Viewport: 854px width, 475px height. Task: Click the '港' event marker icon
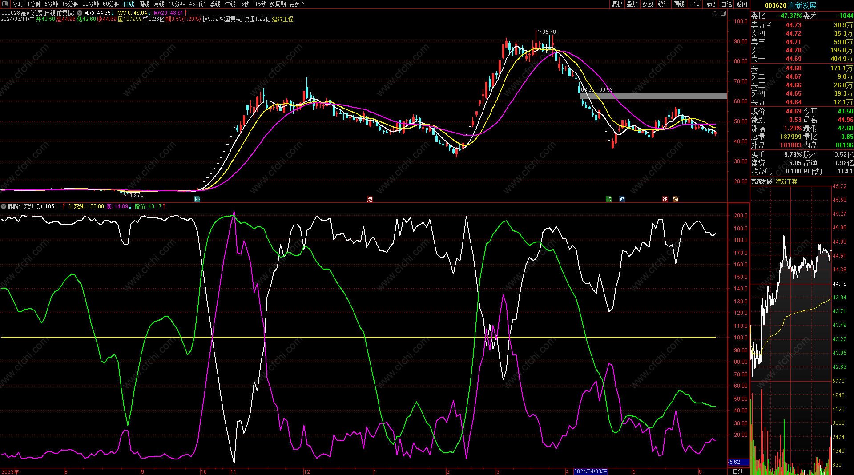pos(370,199)
